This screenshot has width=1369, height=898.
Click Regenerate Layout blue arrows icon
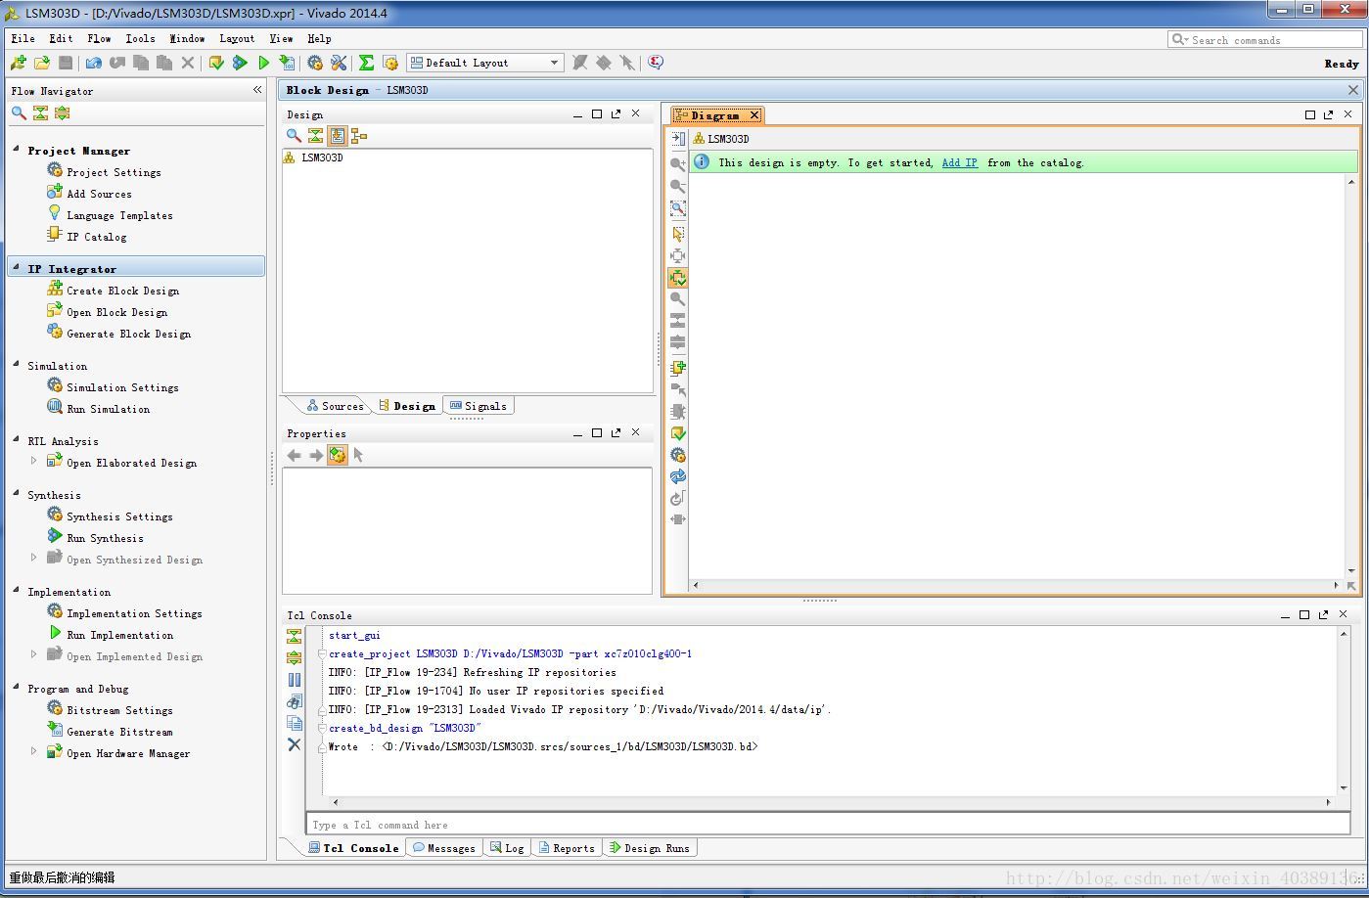point(677,476)
